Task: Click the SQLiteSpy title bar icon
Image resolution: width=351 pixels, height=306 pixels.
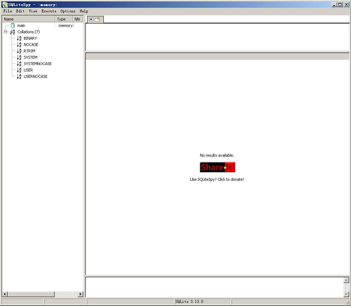Action: point(5,5)
